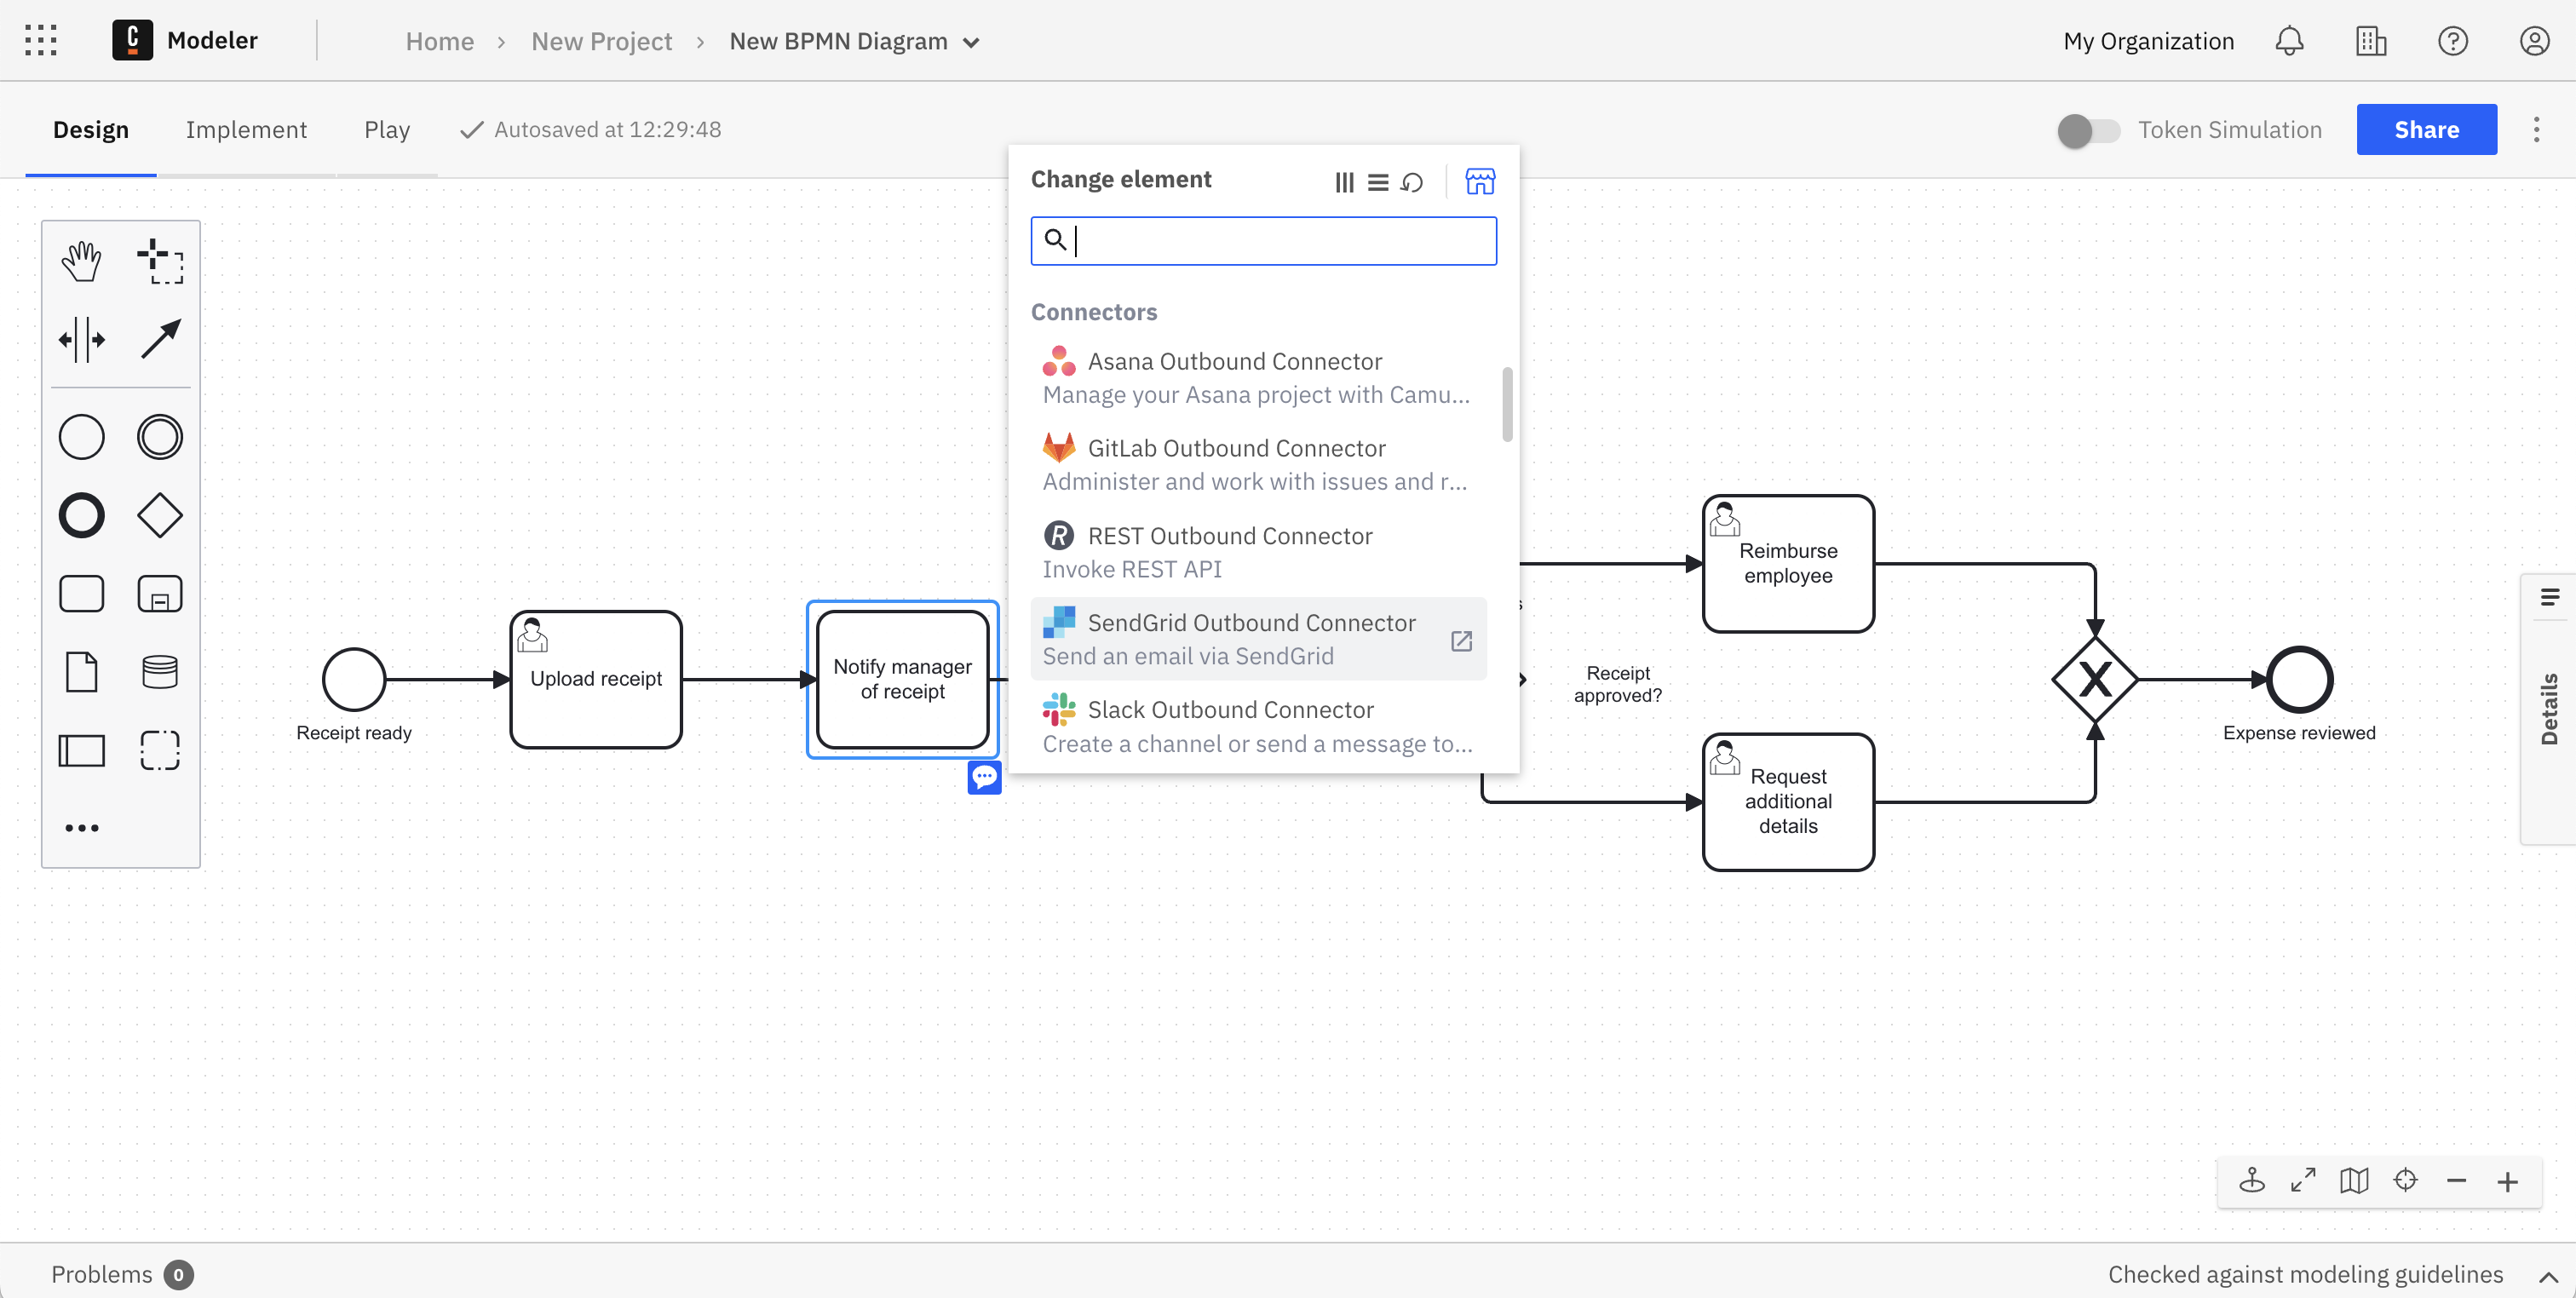Create a gateway from the palette diamond
Image resolution: width=2576 pixels, height=1298 pixels.
coord(160,516)
